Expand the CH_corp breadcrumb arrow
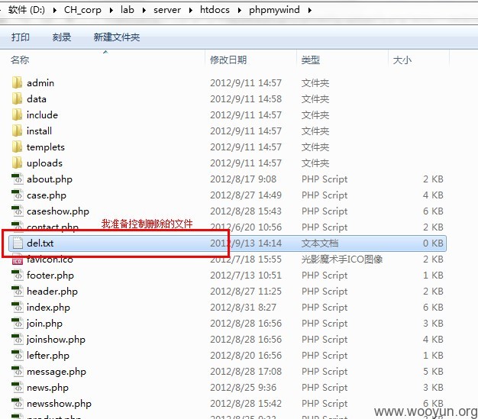This screenshot has width=478, height=419. [111, 11]
